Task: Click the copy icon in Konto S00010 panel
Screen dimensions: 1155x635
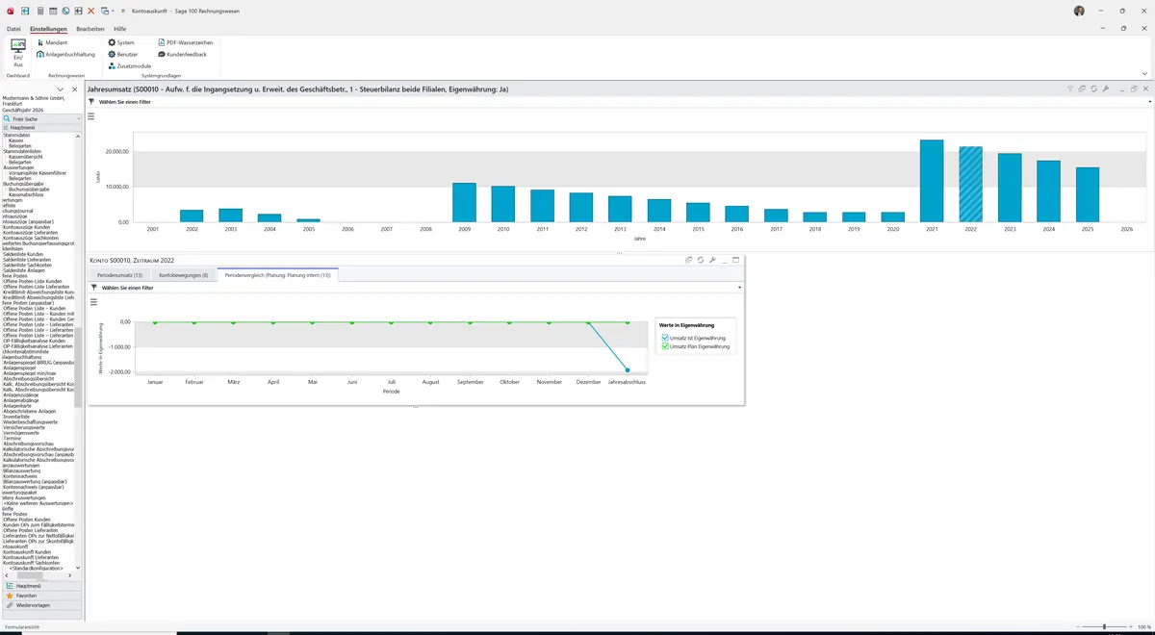Action: point(688,260)
